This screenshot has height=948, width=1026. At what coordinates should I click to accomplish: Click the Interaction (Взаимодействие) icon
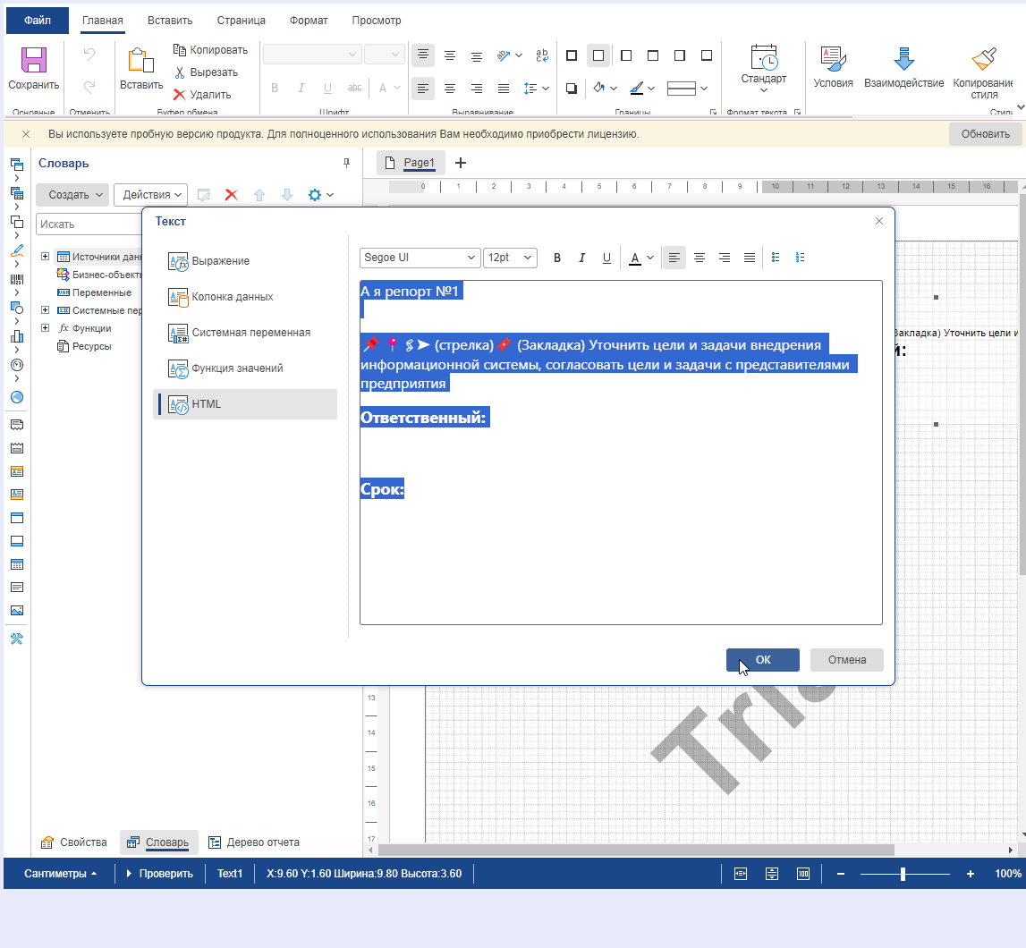tap(903, 60)
